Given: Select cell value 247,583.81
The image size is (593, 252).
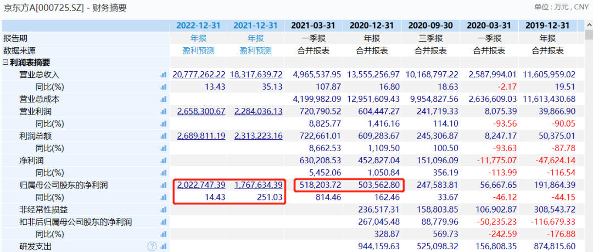Looking at the screenshot, I should [x=437, y=185].
